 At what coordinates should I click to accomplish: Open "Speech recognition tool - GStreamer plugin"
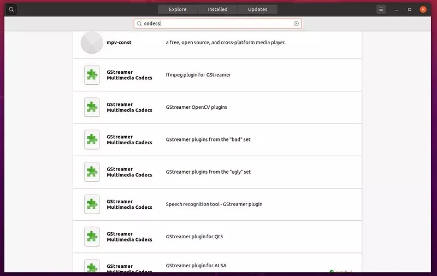[x=217, y=204]
